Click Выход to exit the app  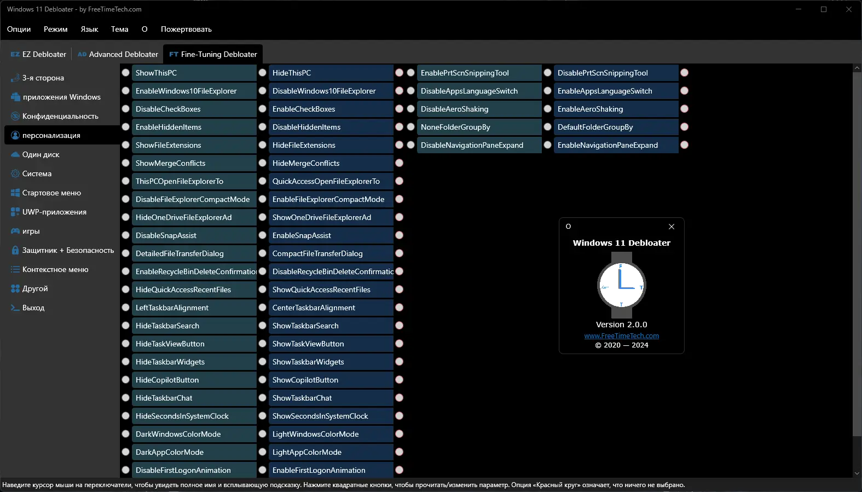(x=61, y=308)
